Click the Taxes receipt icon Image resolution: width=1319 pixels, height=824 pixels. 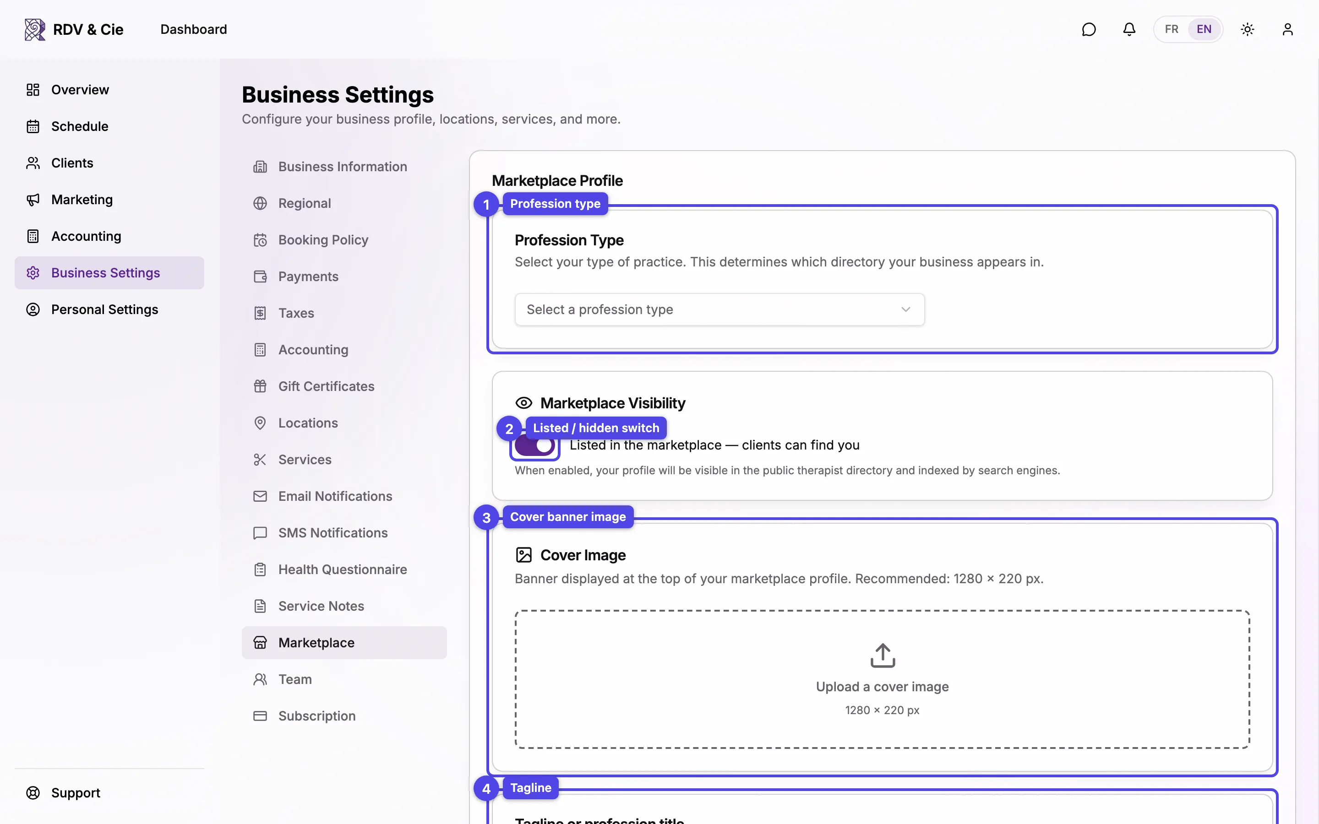[260, 314]
